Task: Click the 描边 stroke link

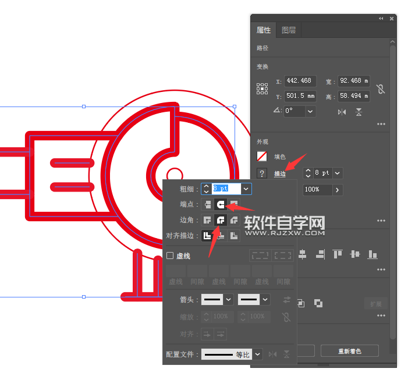Action: tap(280, 173)
